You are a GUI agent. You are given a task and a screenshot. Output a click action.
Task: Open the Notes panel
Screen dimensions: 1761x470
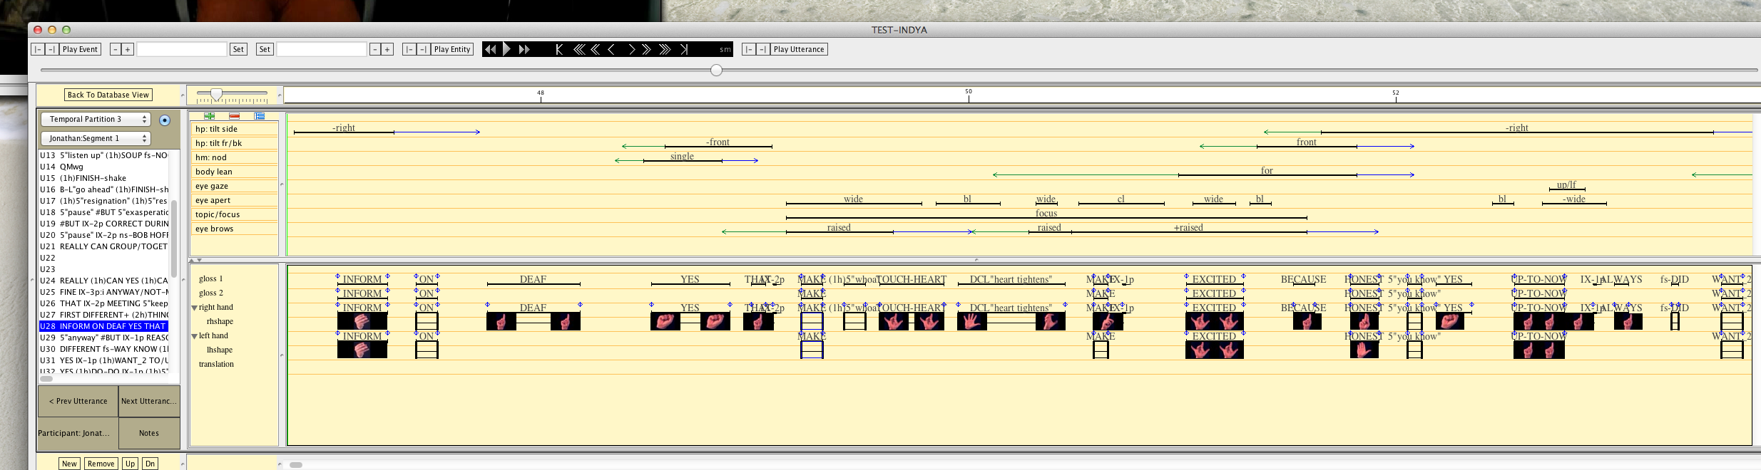tap(148, 433)
